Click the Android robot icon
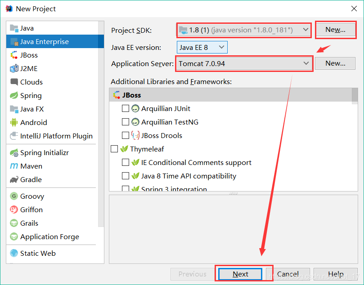This screenshot has width=364, height=285. tap(14, 122)
